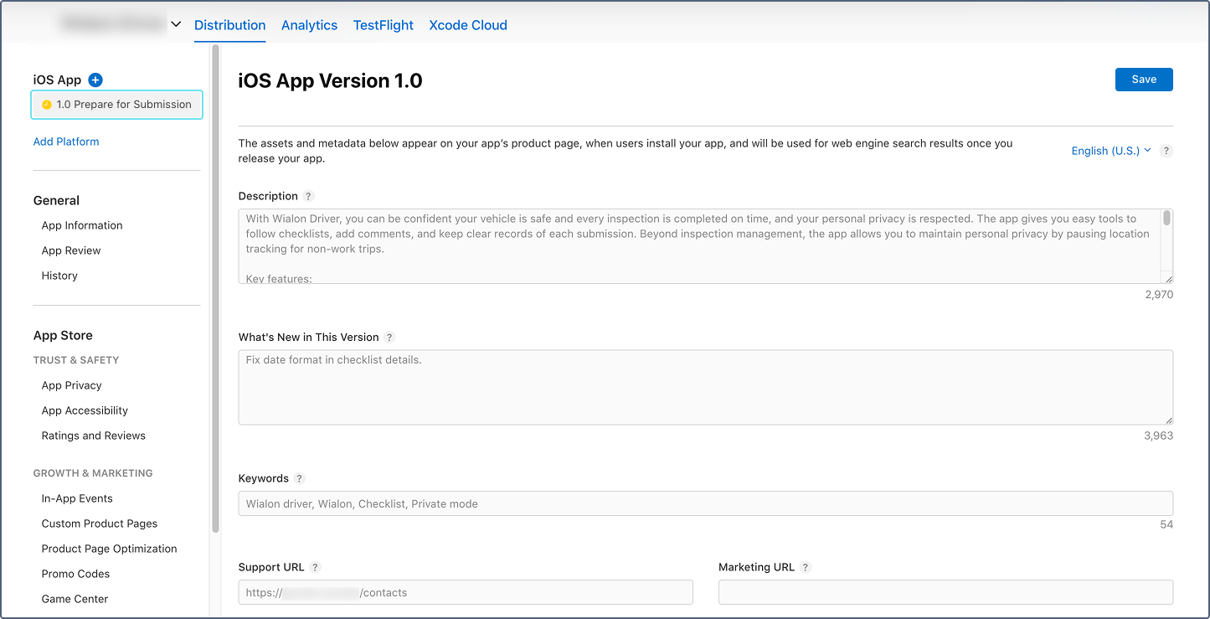The height and width of the screenshot is (619, 1210).
Task: Show Support URL help tooltip
Action: pos(316,567)
